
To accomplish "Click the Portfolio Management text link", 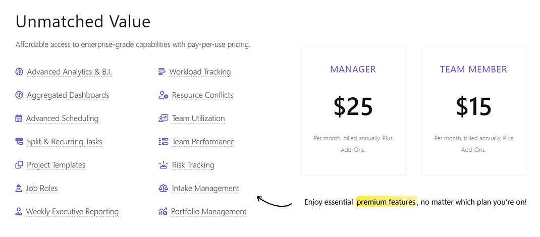I will (208, 212).
